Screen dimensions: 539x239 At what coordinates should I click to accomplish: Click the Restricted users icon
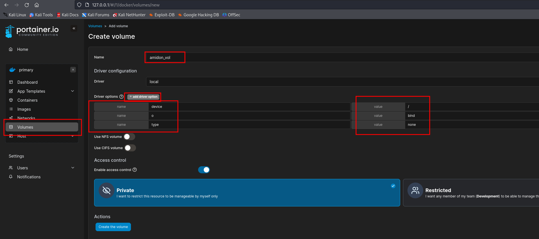(415, 190)
